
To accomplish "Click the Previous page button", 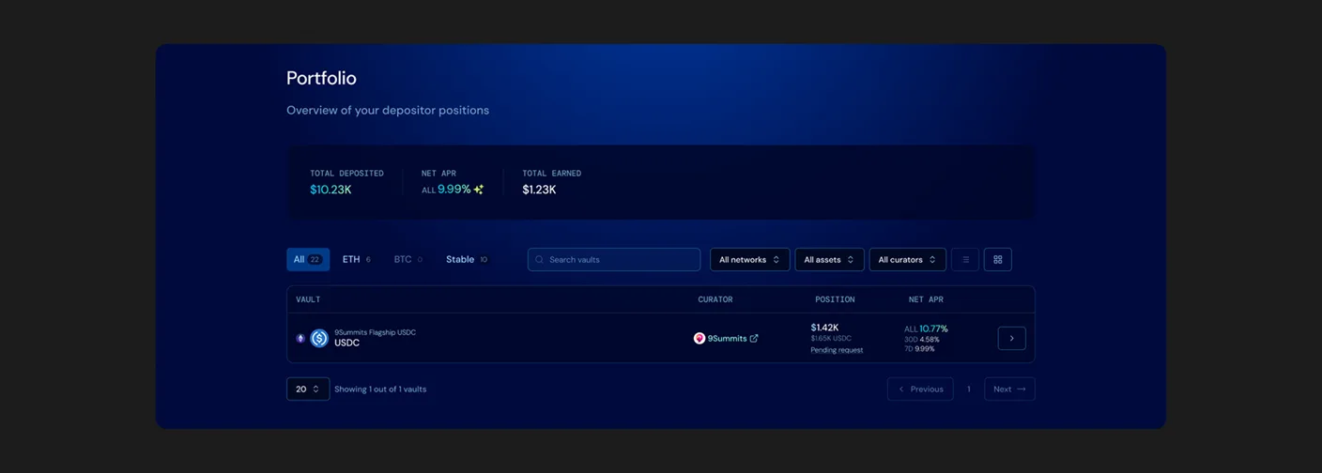I will tap(920, 389).
